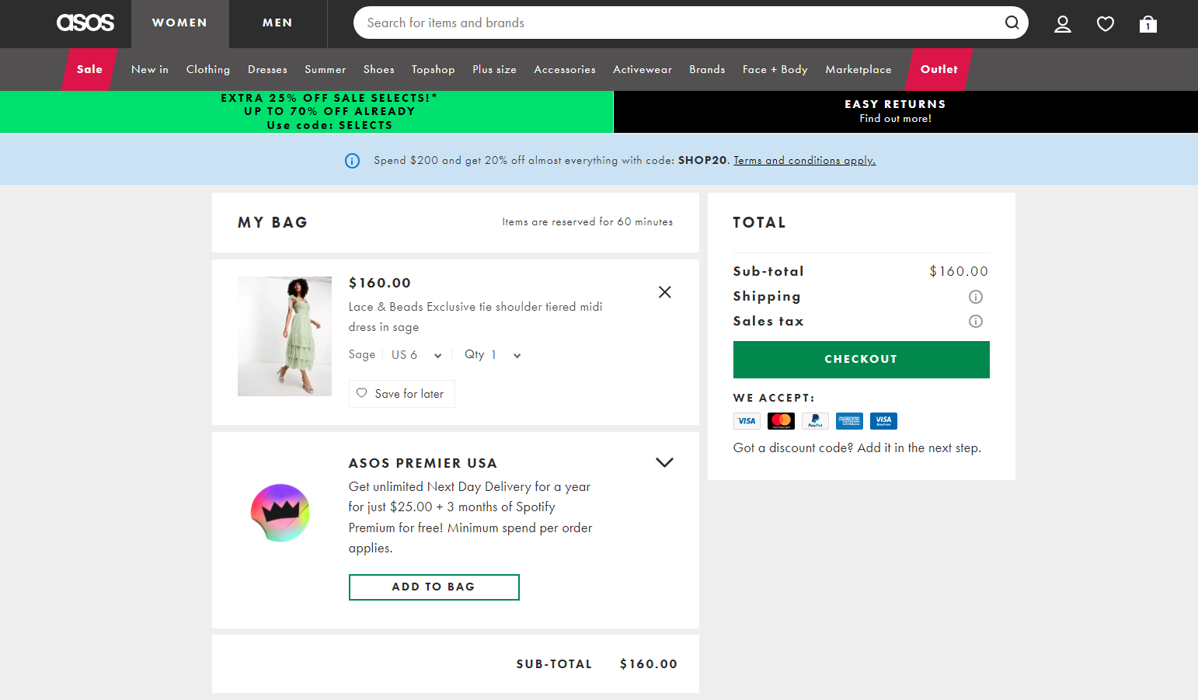Change quantity using the Qty dropdown
The width and height of the screenshot is (1198, 700).
(493, 354)
